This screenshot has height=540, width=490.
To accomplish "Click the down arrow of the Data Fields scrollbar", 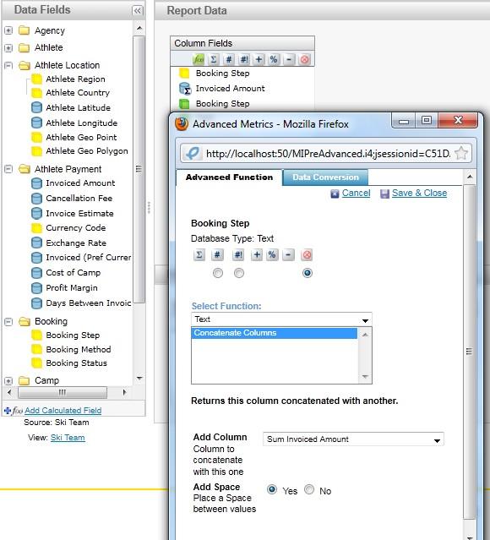I will [139, 378].
